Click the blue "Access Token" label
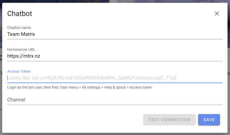 19,71
